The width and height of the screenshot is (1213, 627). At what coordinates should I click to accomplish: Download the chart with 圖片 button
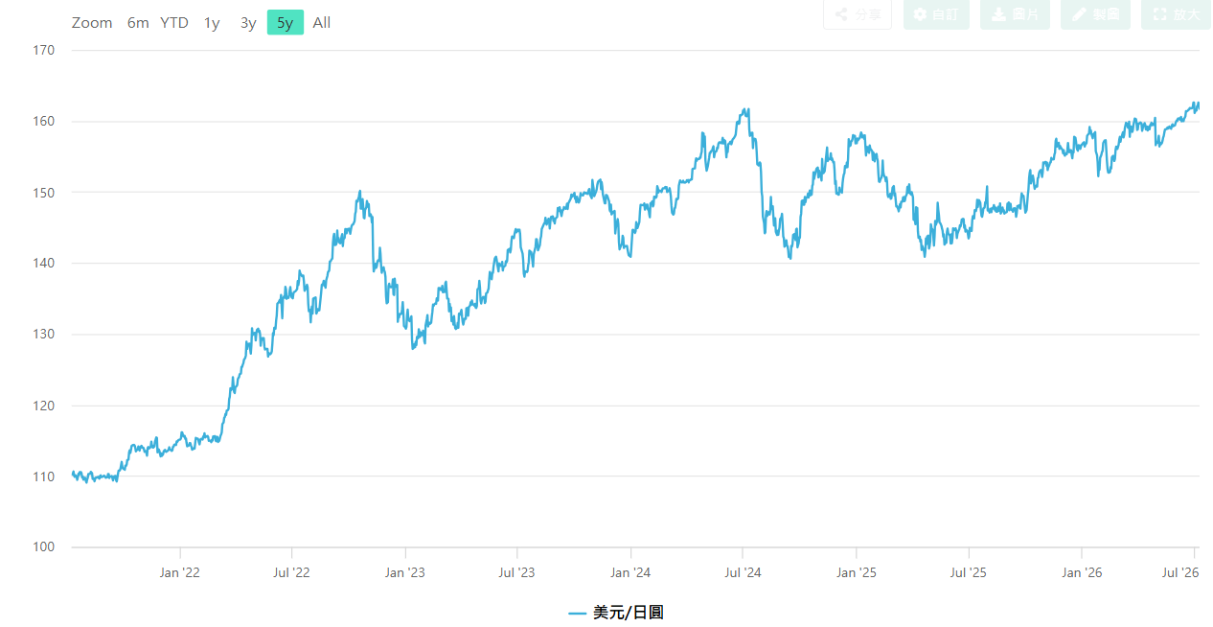click(1015, 14)
